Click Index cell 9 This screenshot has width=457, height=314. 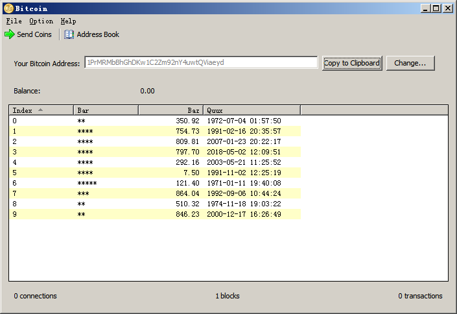pyautogui.click(x=14, y=214)
